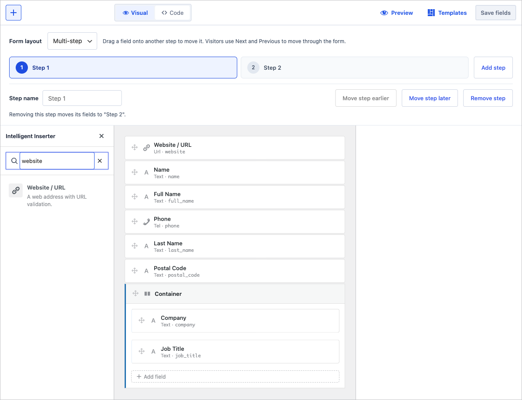Click the link icon on Website / URL field
The width and height of the screenshot is (522, 400).
click(x=146, y=148)
